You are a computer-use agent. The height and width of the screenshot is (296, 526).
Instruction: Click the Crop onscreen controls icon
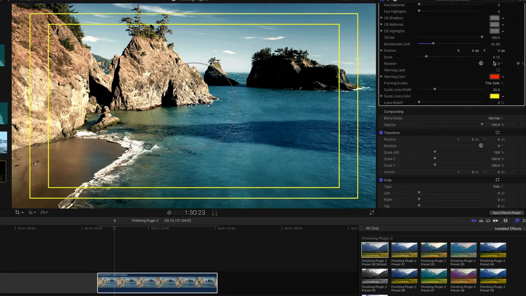[498, 180]
